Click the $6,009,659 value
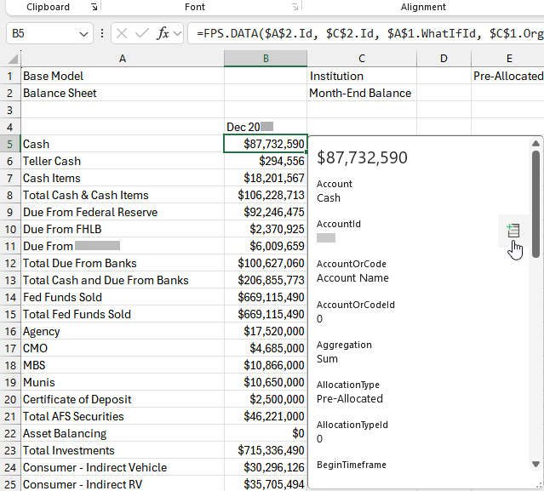Screen dimensions: 544x491 click(x=277, y=246)
